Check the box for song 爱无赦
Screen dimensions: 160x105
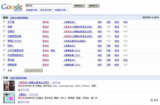coord(4,60)
